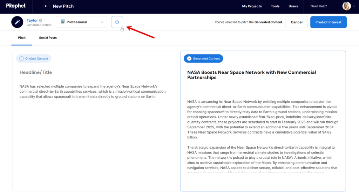Open the user profile avatar
Image resolution: width=359 pixels, height=193 pixels.
[346, 6]
